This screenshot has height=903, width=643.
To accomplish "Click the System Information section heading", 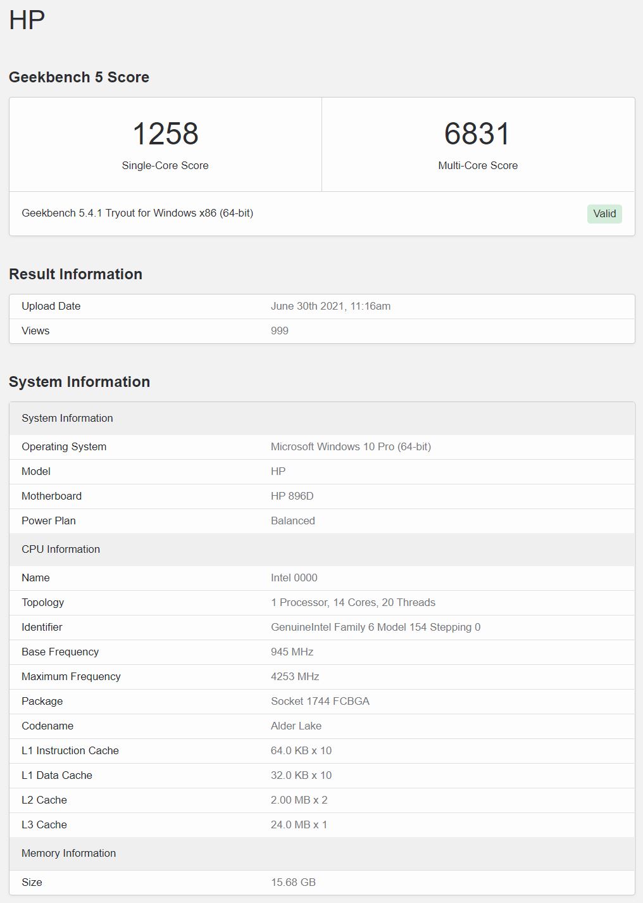I will click(x=79, y=382).
